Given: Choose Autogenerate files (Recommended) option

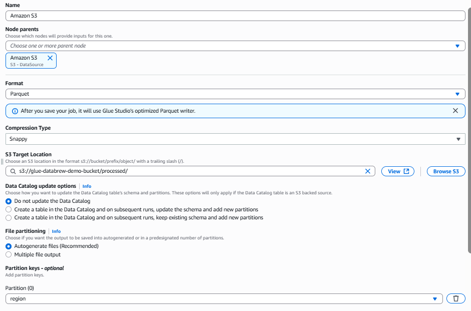Looking at the screenshot, I should point(9,246).
